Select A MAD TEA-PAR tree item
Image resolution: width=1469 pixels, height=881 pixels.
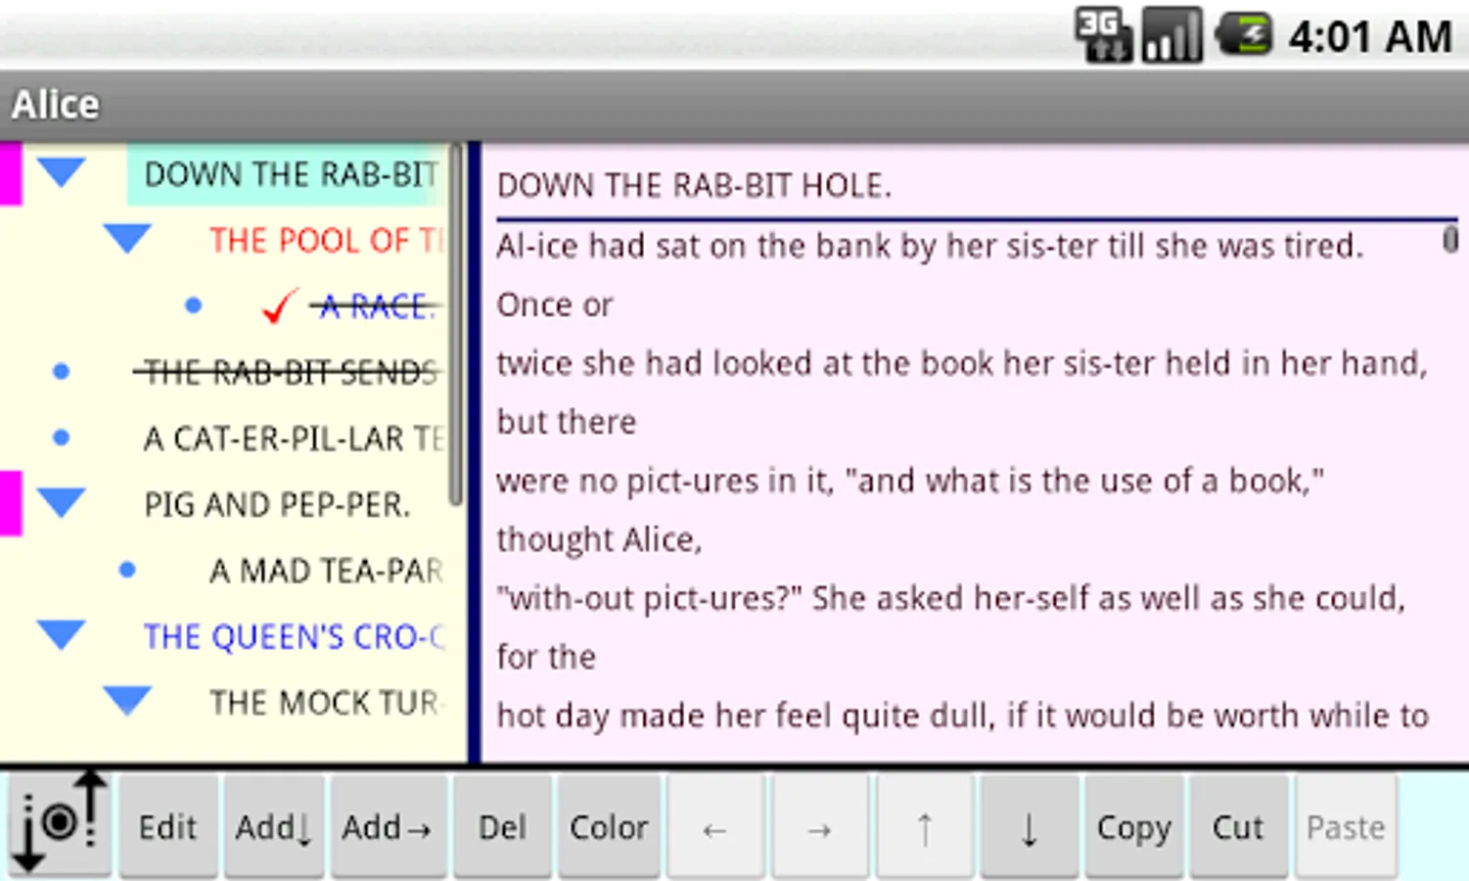click(x=326, y=571)
